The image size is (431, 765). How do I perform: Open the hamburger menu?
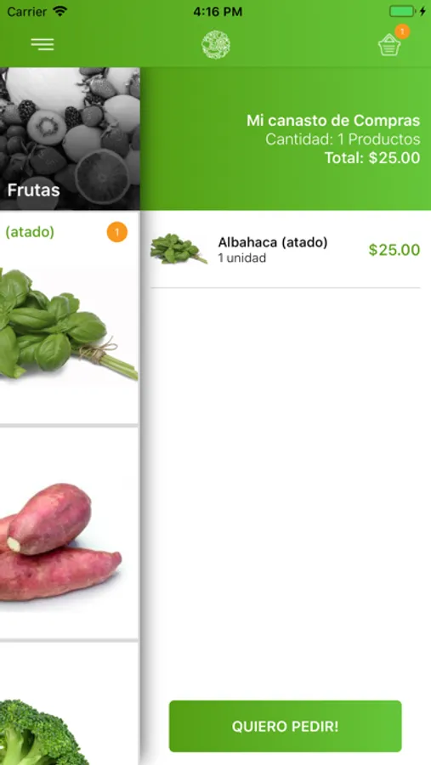(43, 44)
